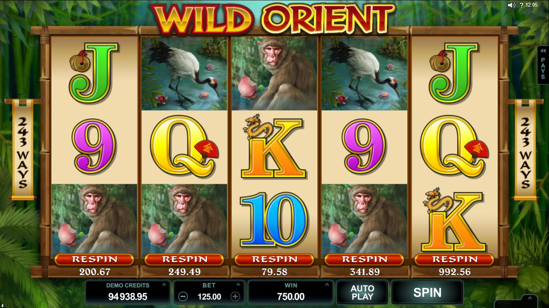Start Auto Play
549x308 pixels.
click(x=362, y=292)
